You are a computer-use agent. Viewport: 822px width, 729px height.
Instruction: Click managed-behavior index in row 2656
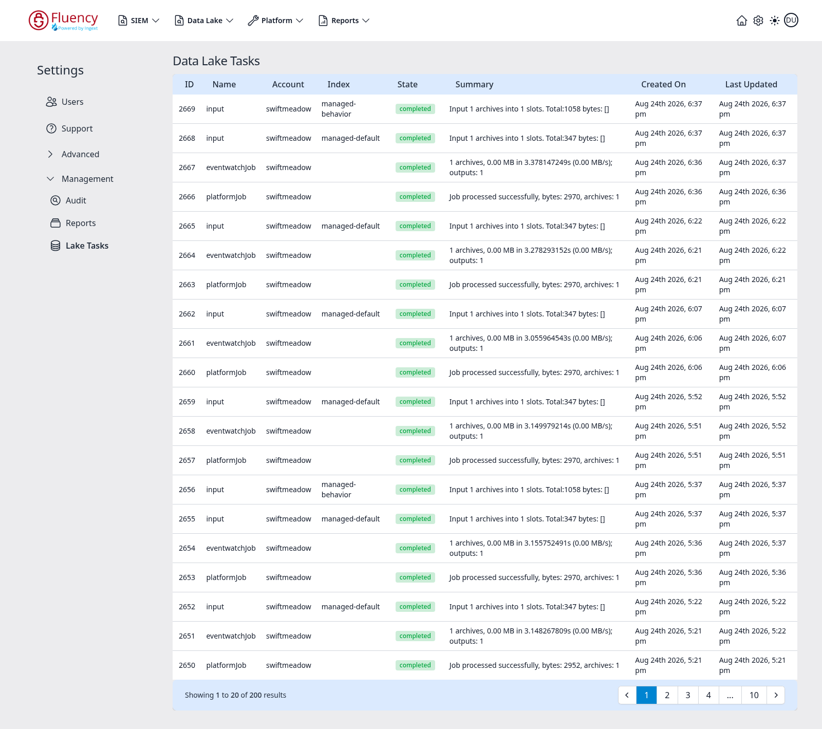(339, 490)
